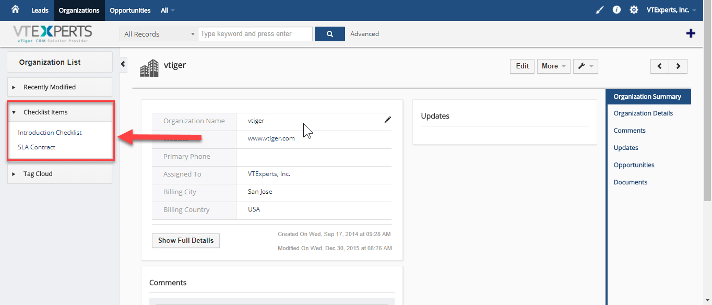Screen dimensions: 712x305
Task: Open the theme paintbrush icon
Action: coord(600,10)
